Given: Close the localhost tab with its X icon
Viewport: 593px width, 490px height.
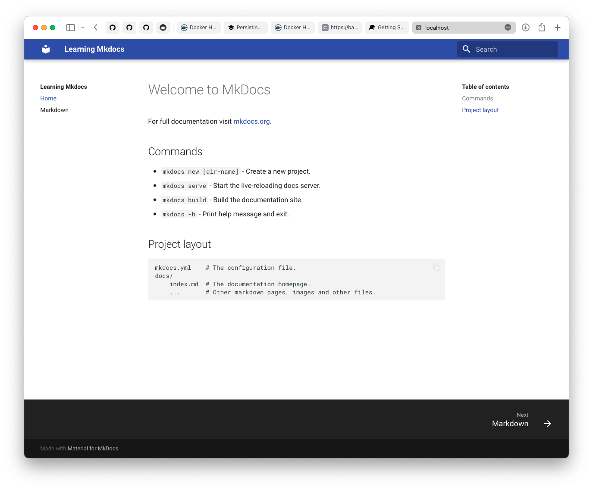Looking at the screenshot, I should click(419, 28).
